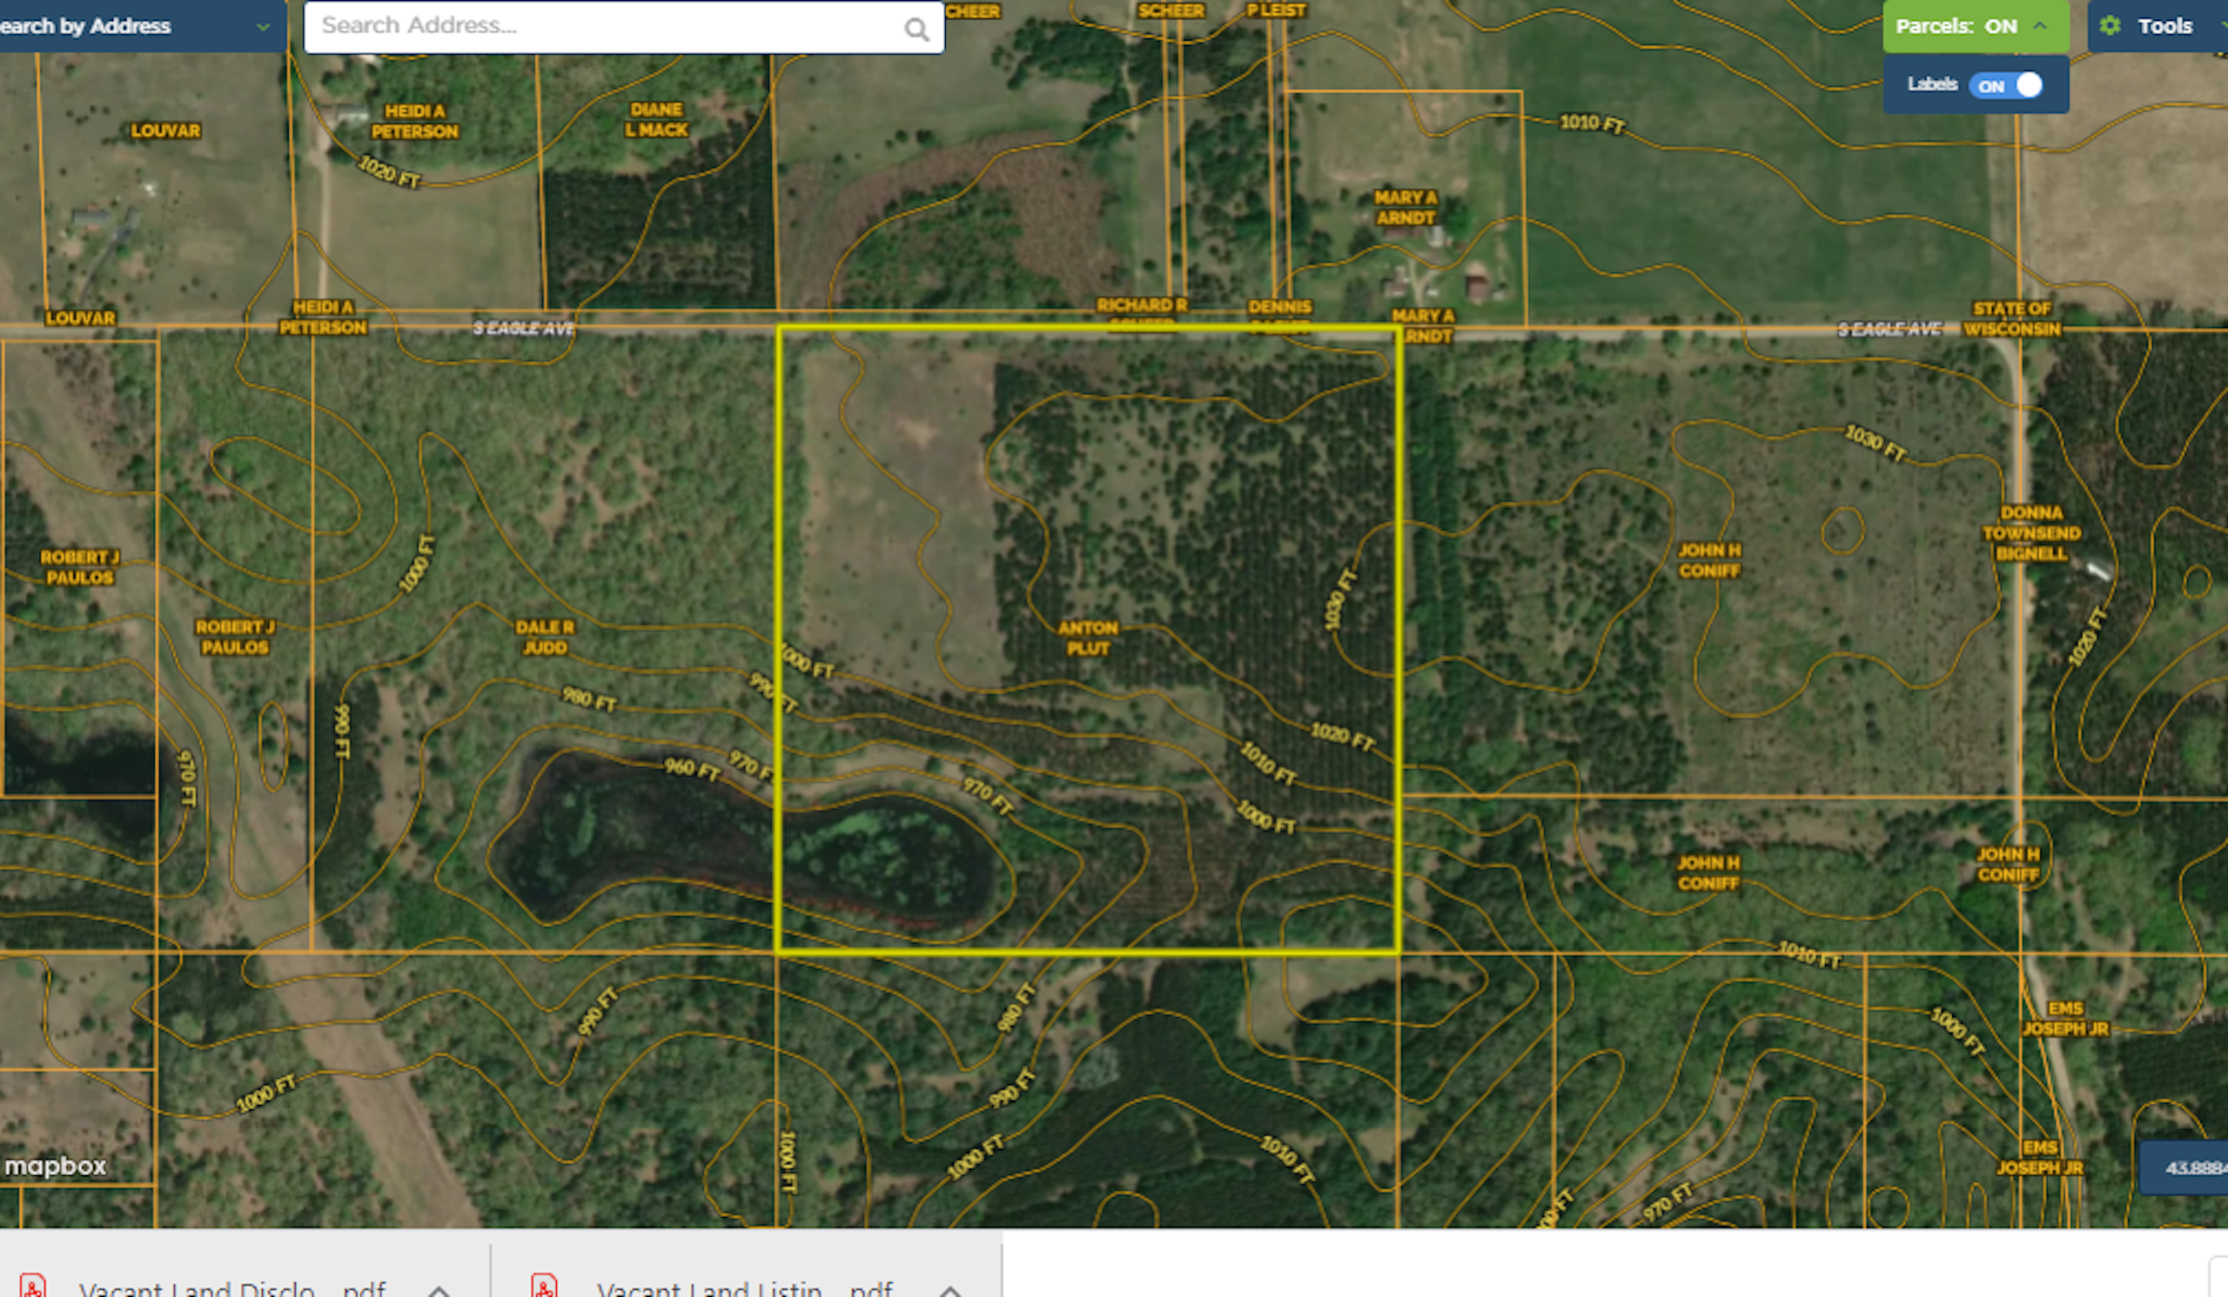Open the Tools menu
Image resolution: width=2228 pixels, height=1297 pixels.
(x=2164, y=25)
